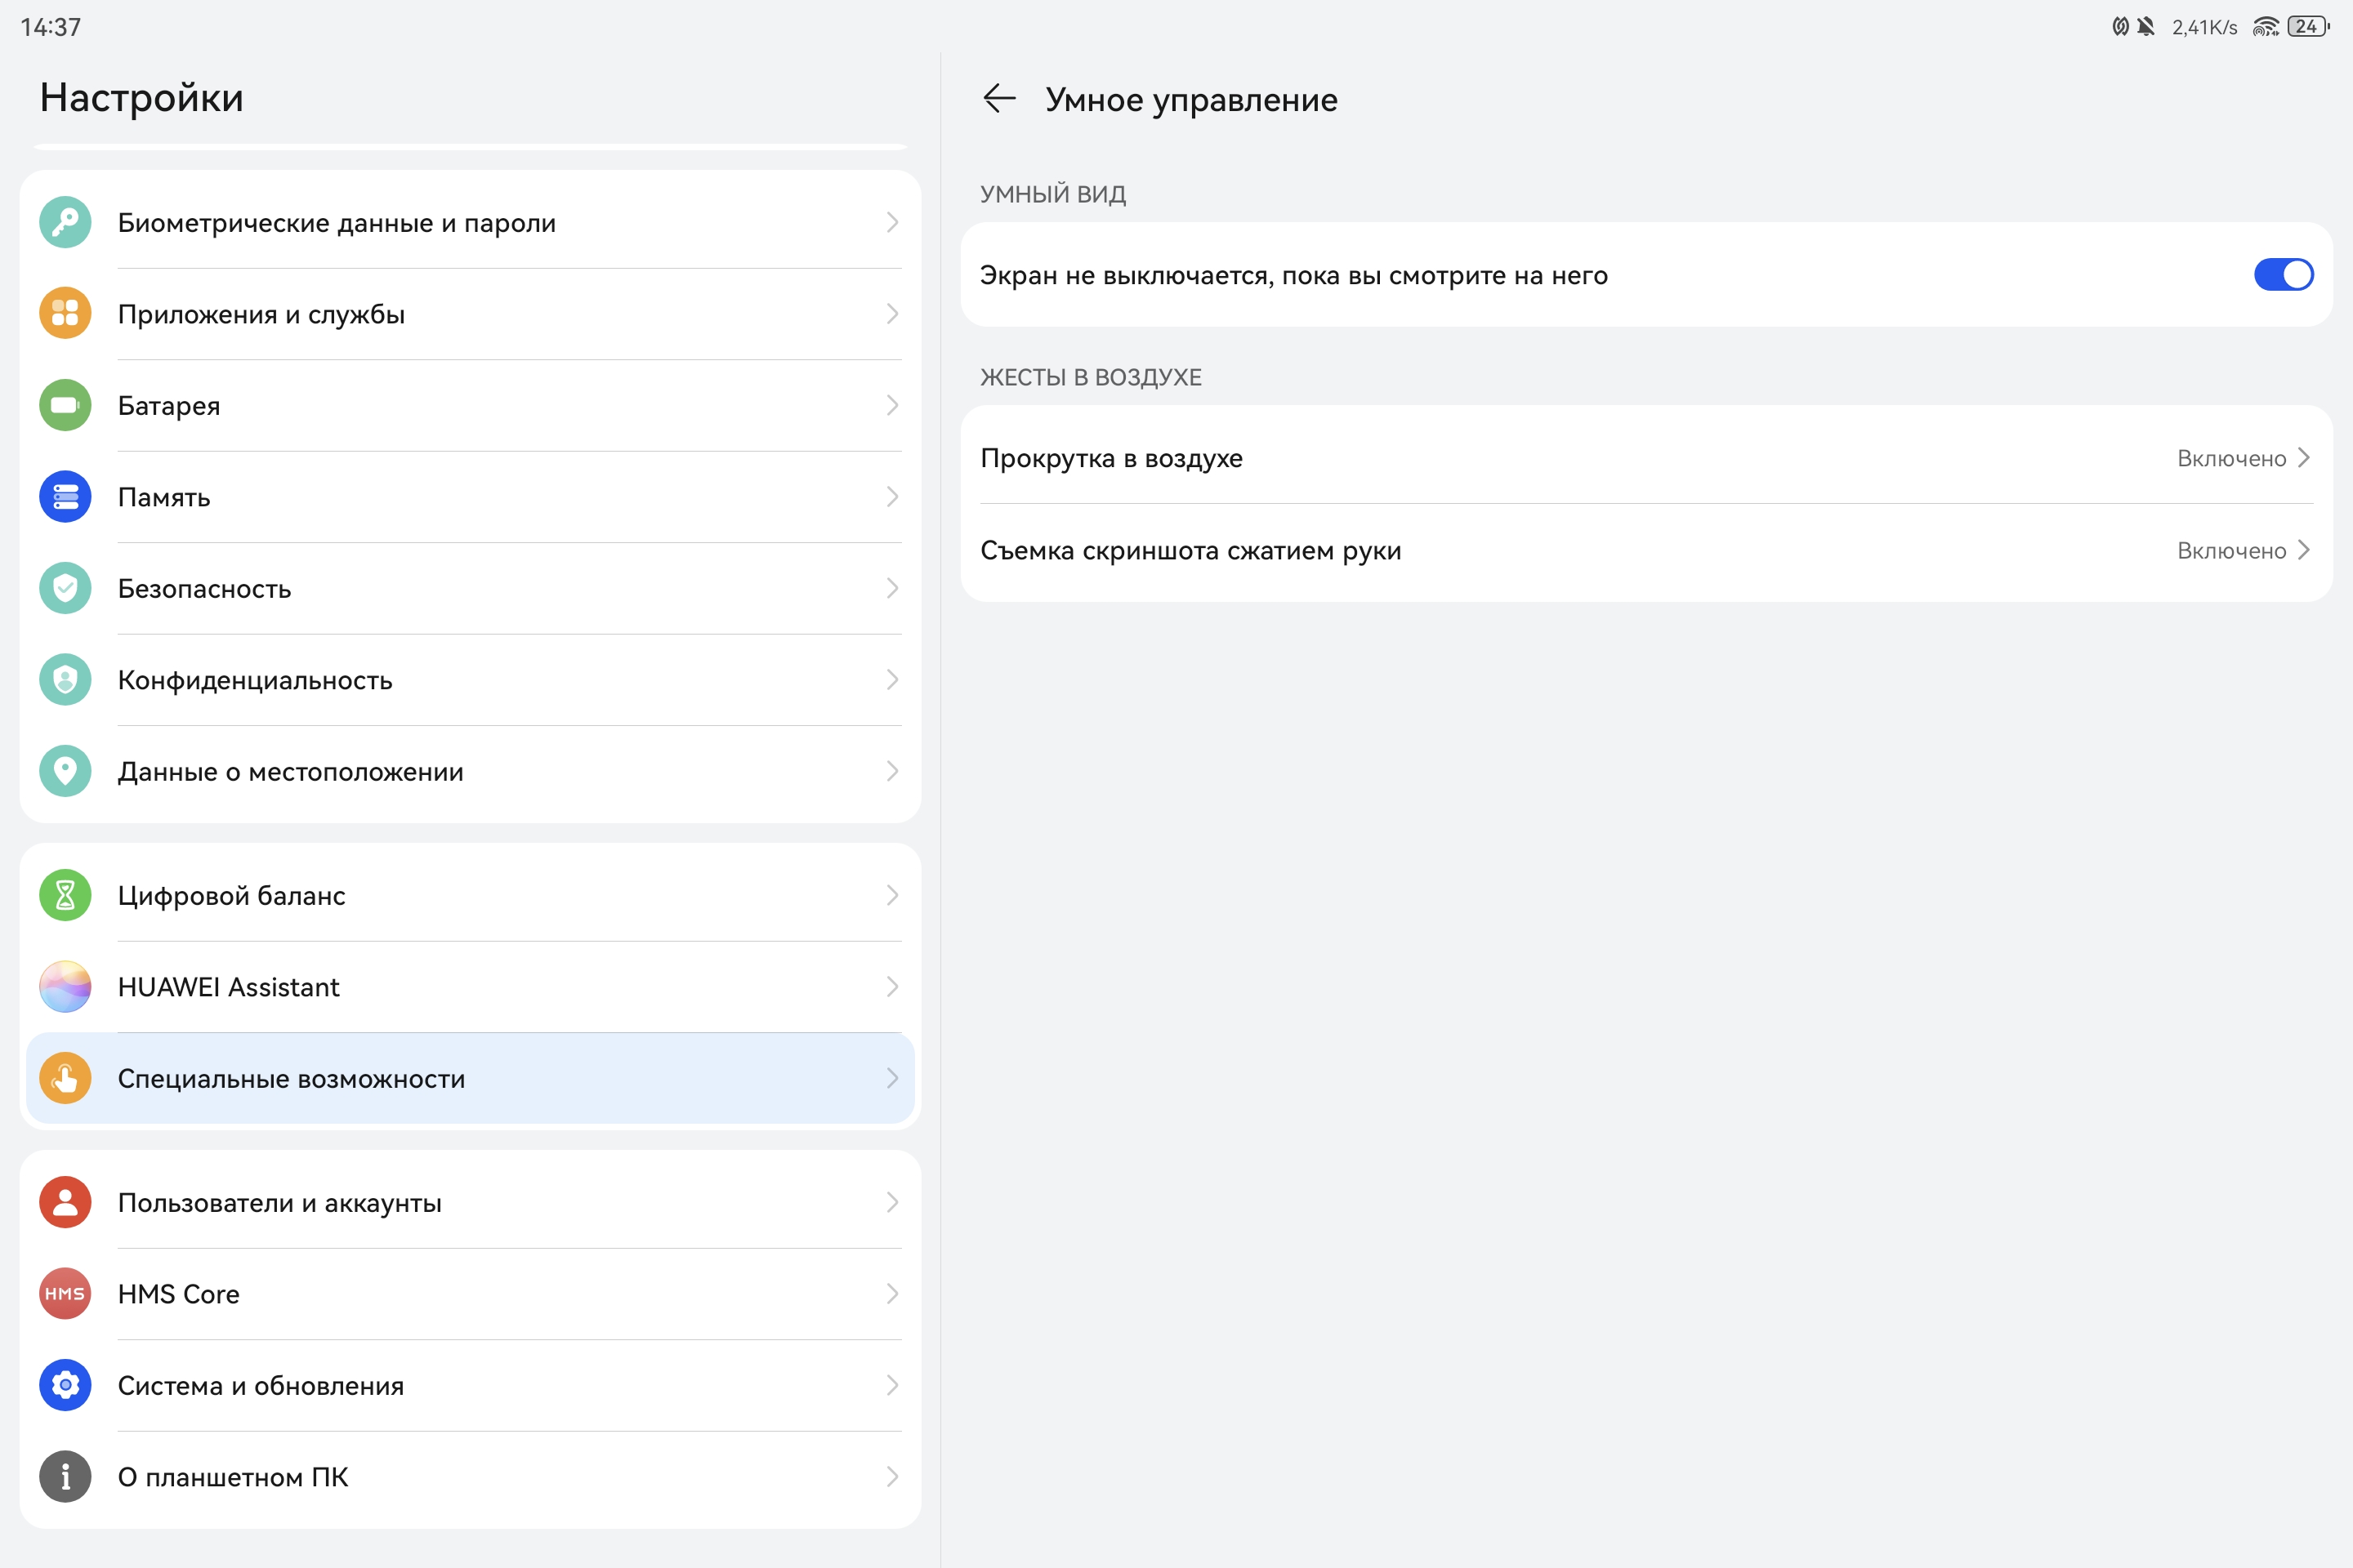Click the Безопасность shield icon

point(65,588)
